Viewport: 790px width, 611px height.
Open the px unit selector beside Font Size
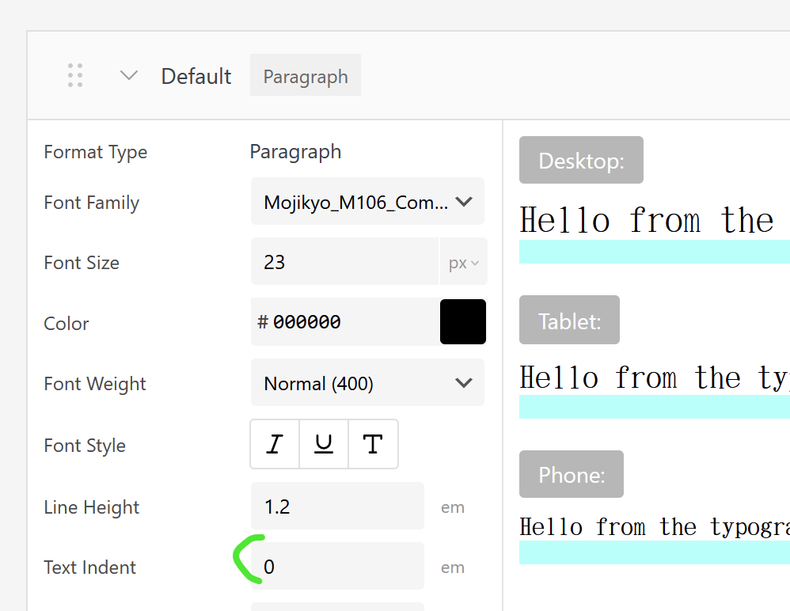click(x=464, y=261)
